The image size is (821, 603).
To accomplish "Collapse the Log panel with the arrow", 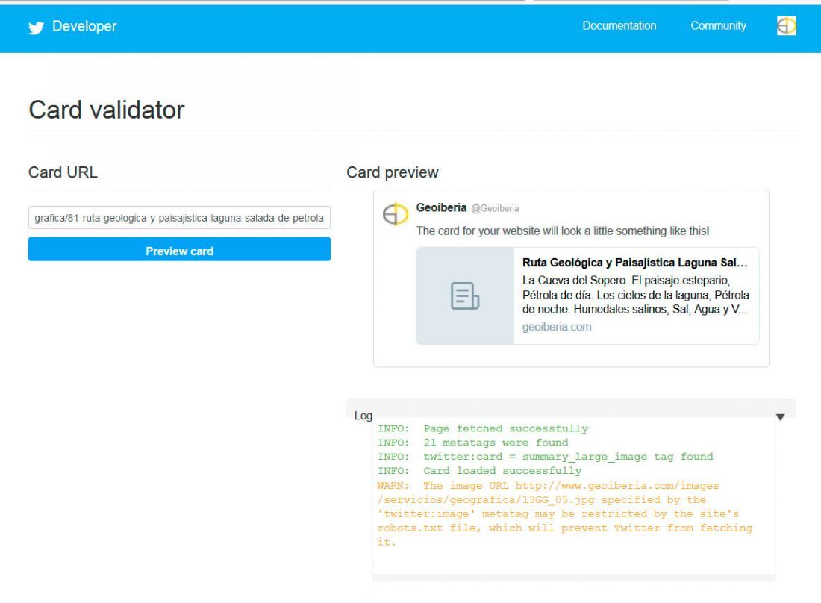I will point(780,416).
